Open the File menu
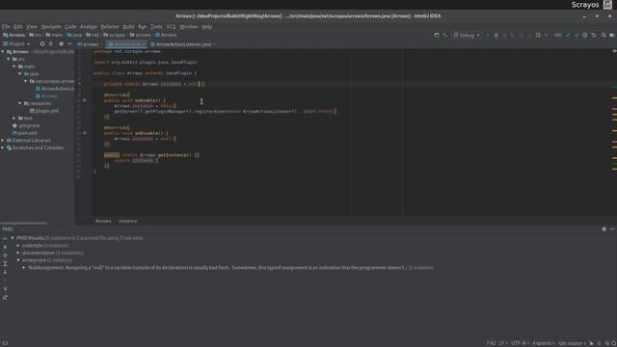Viewport: 617px width, 347px height. coord(6,27)
